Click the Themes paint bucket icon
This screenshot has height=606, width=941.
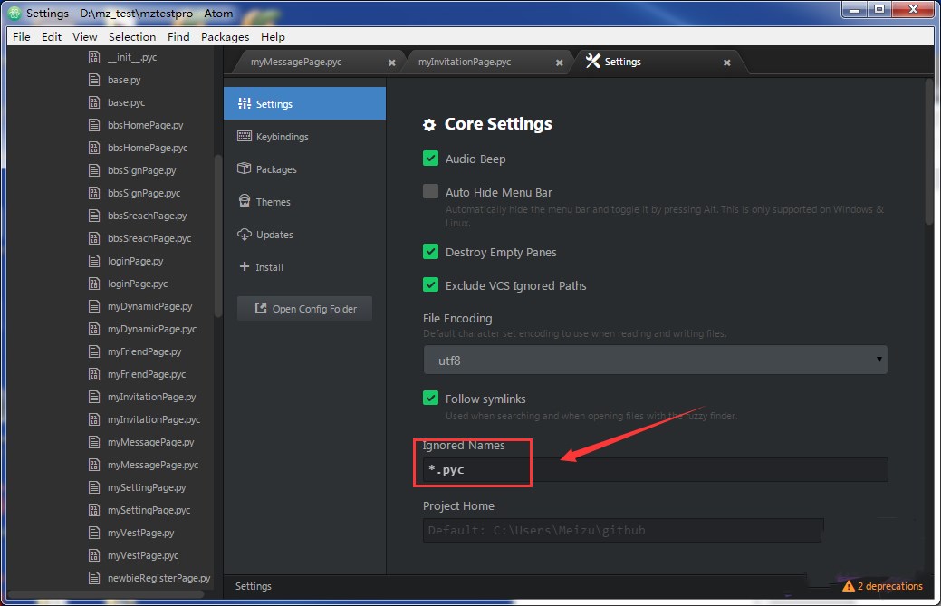244,202
